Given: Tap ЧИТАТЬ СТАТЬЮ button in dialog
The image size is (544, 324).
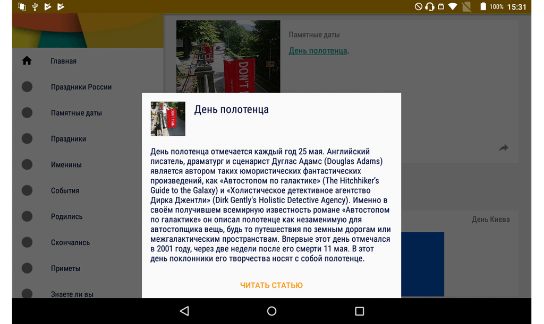Looking at the screenshot, I should pyautogui.click(x=271, y=285).
